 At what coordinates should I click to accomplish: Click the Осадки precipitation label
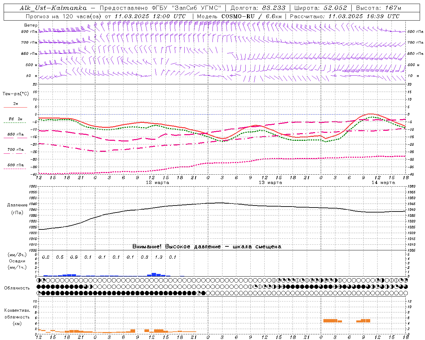pyautogui.click(x=17, y=261)
